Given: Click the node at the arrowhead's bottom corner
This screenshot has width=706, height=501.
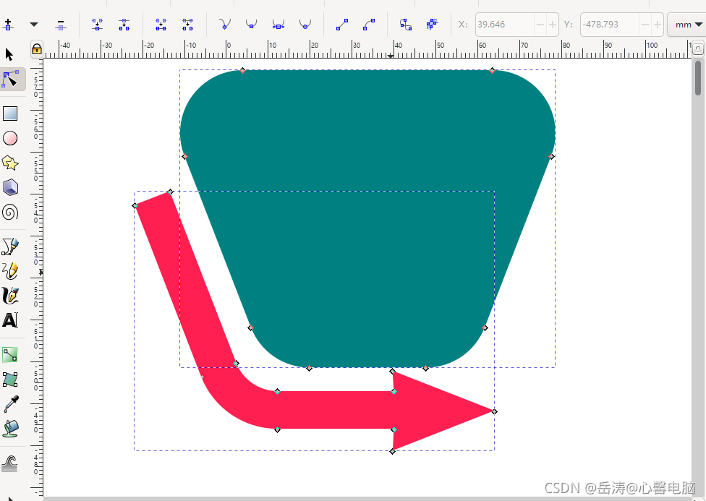Looking at the screenshot, I should [392, 452].
